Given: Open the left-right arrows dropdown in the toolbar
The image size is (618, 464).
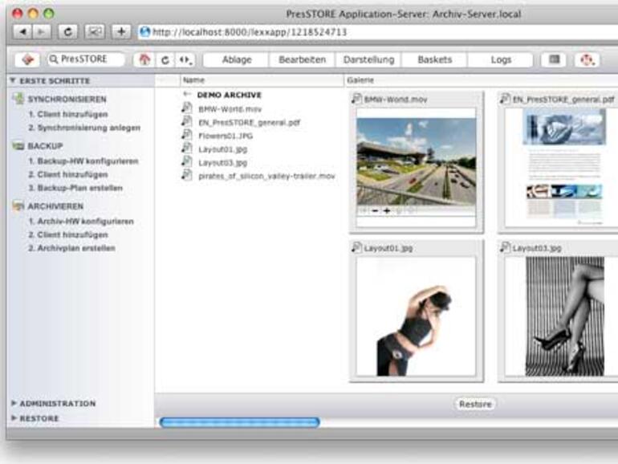Looking at the screenshot, I should coord(185,60).
